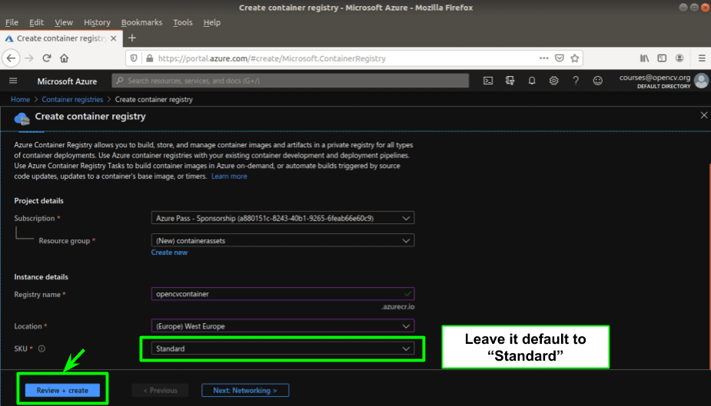Viewport: 711px width, 406px height.
Task: Select the Create container registry browser tab
Action: click(x=61, y=38)
